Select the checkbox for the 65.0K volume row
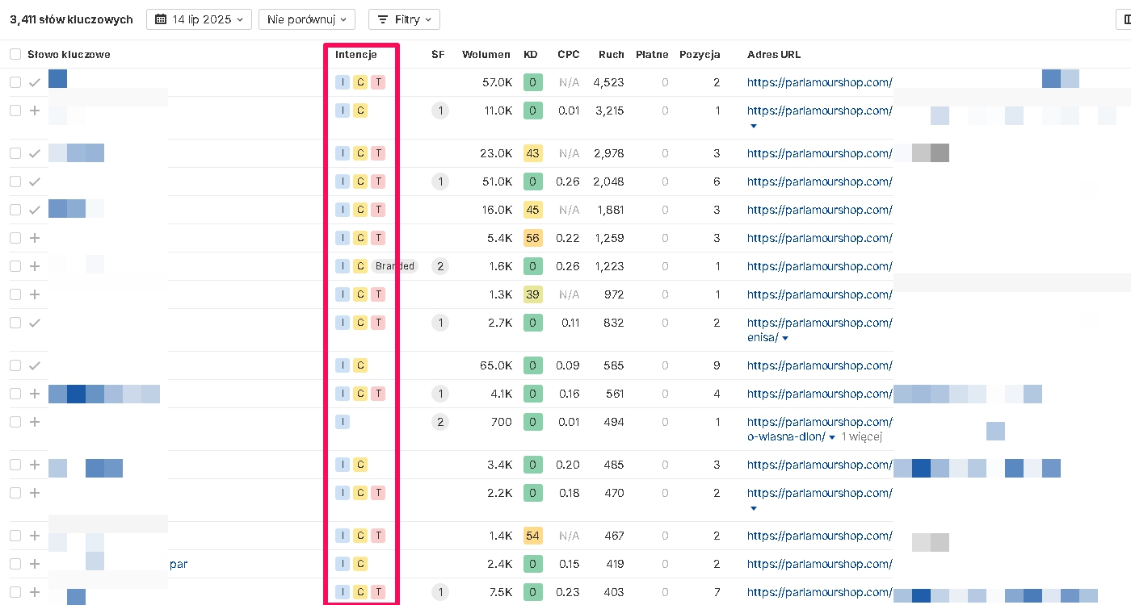This screenshot has height=605, width=1131. pyautogui.click(x=15, y=365)
